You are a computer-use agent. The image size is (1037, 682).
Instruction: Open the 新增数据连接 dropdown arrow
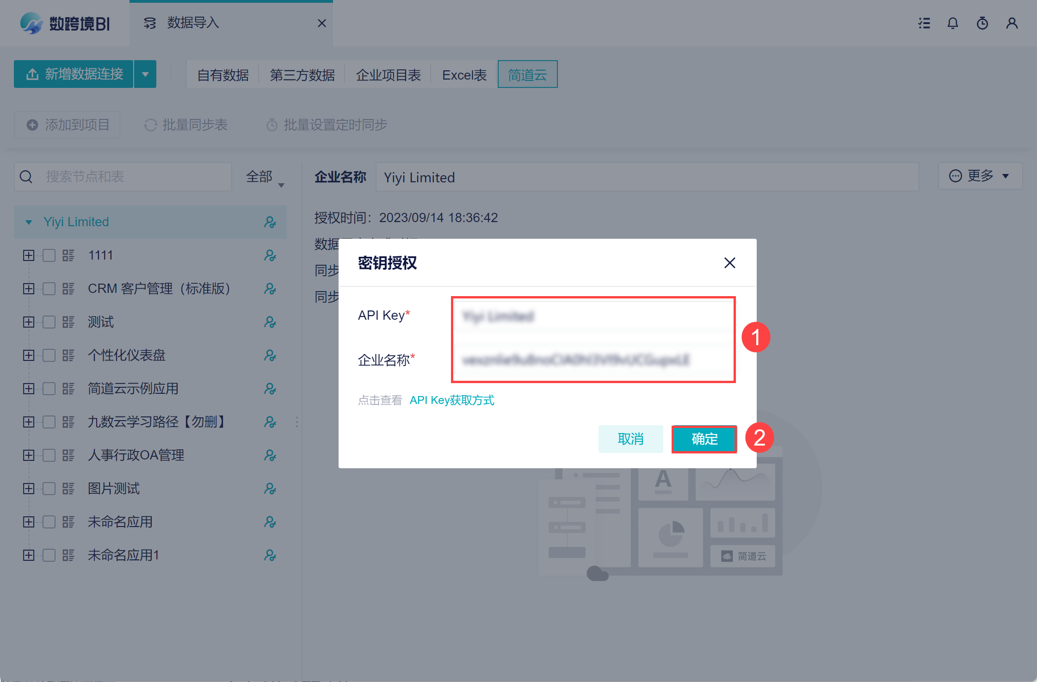pyautogui.click(x=145, y=74)
